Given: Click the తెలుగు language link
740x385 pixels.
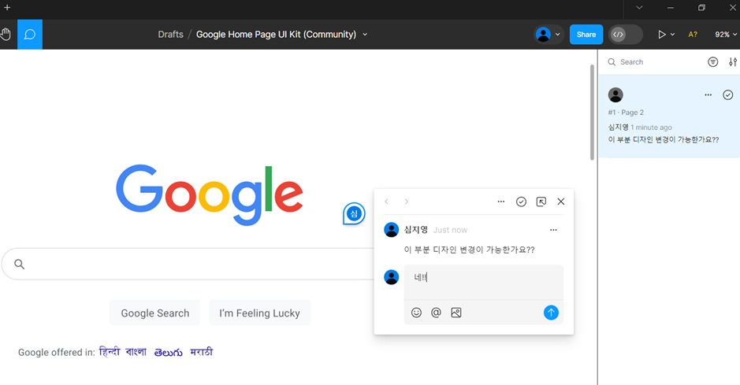Looking at the screenshot, I should tap(169, 352).
